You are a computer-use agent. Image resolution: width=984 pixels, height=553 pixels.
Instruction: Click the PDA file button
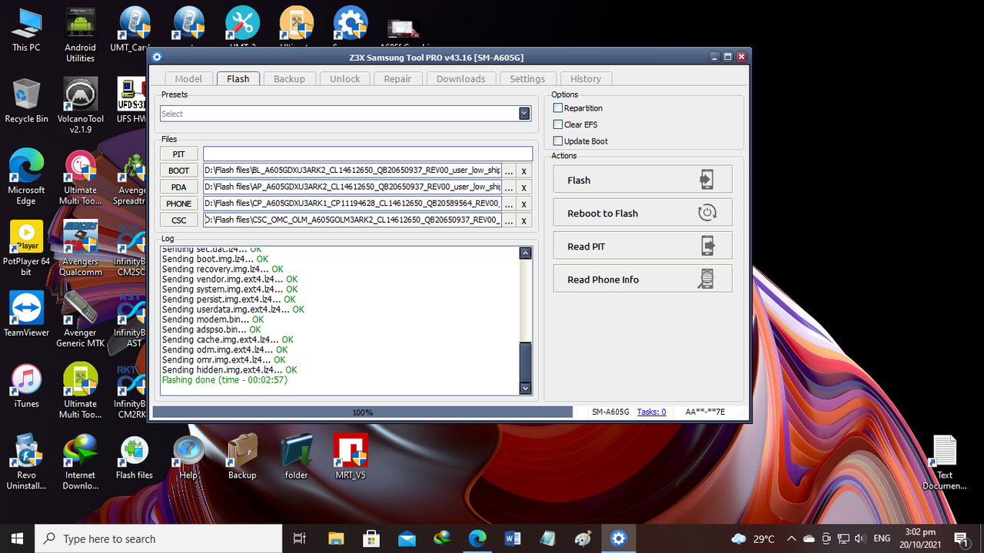[179, 187]
